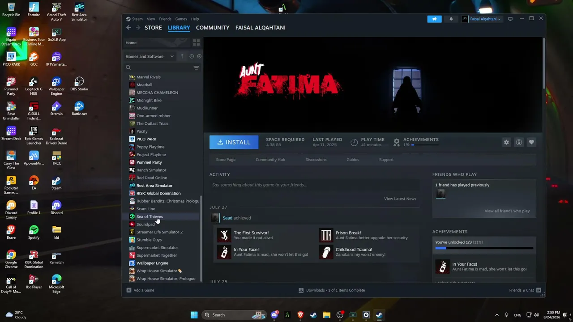573x322 pixels.
Task: Open Aunt Fatima Store Page link
Action: pyautogui.click(x=226, y=160)
